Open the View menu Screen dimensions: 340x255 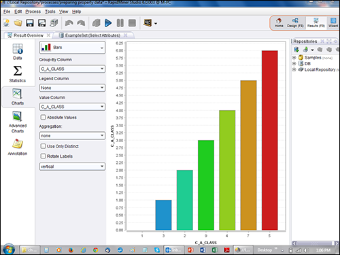tap(64, 12)
